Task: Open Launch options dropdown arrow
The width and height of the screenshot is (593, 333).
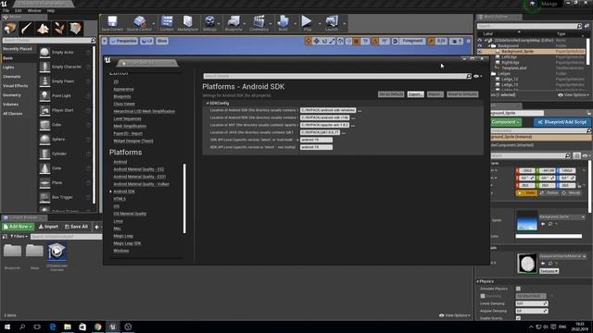Action: click(x=344, y=24)
